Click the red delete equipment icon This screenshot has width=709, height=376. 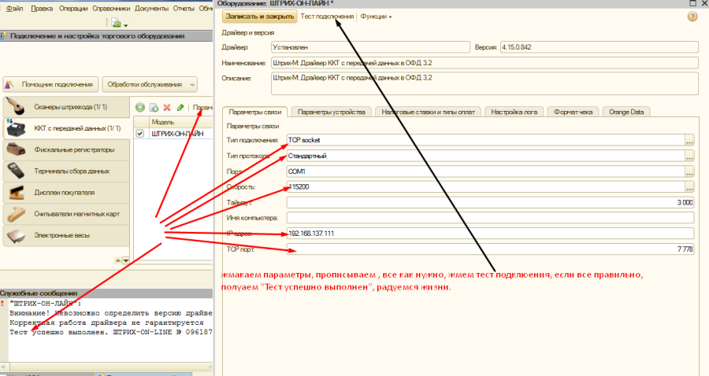pyautogui.click(x=167, y=107)
